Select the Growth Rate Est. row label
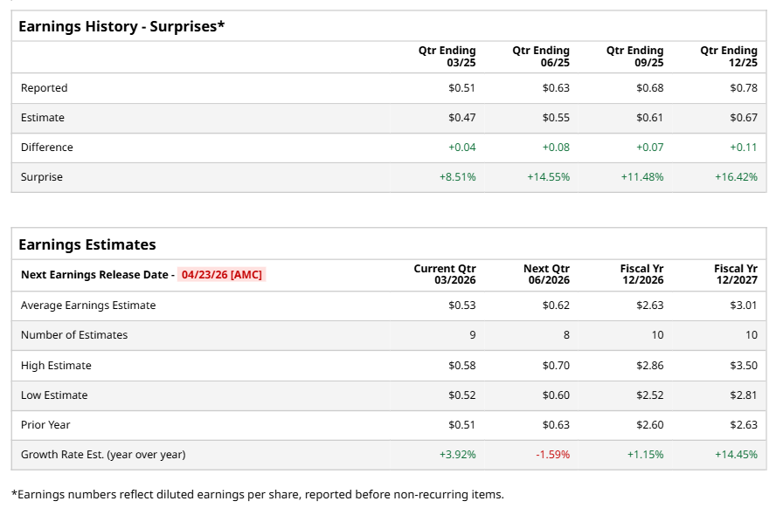The image size is (776, 508). [103, 455]
